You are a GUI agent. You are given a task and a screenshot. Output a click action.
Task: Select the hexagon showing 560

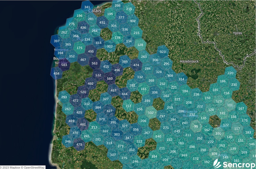pyautogui.click(x=110, y=79)
